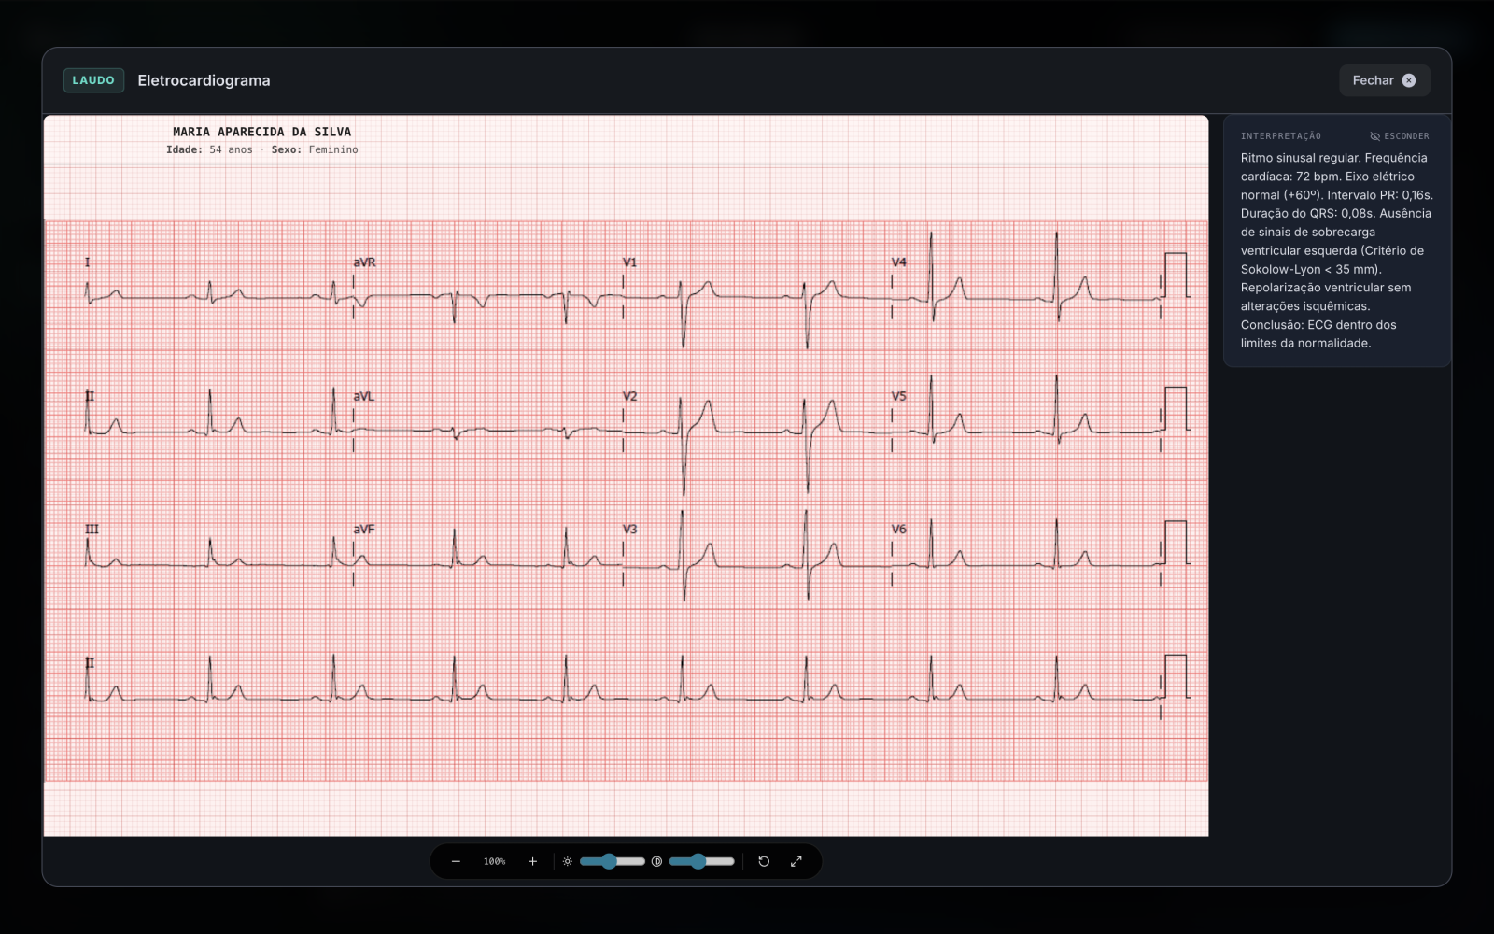Image resolution: width=1494 pixels, height=934 pixels.
Task: Click the lead I label
Action: click(x=88, y=262)
